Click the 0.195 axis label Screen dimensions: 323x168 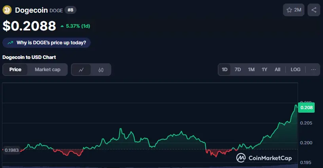click(306, 162)
